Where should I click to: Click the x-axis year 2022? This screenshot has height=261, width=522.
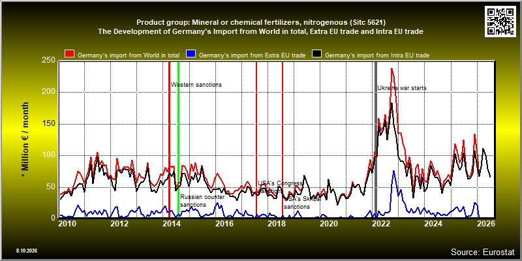pos(380,223)
